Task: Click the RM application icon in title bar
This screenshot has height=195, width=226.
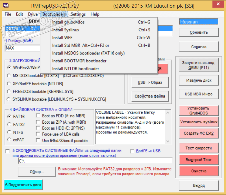Action: point(6,5)
